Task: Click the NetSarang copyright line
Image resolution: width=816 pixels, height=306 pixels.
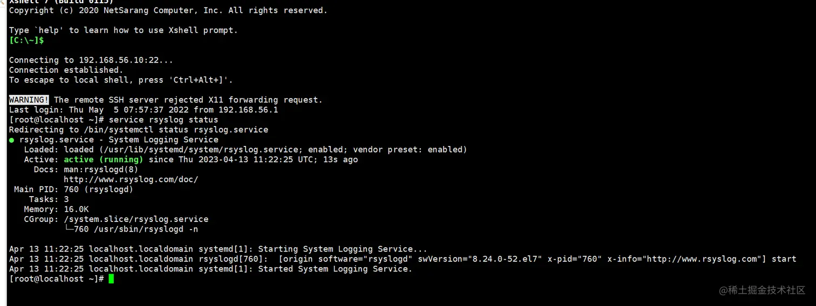Action: coord(168,10)
